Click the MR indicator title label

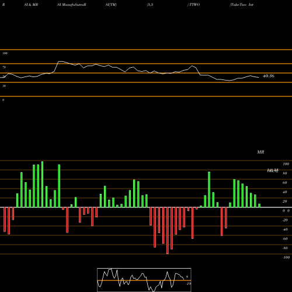click(260, 152)
